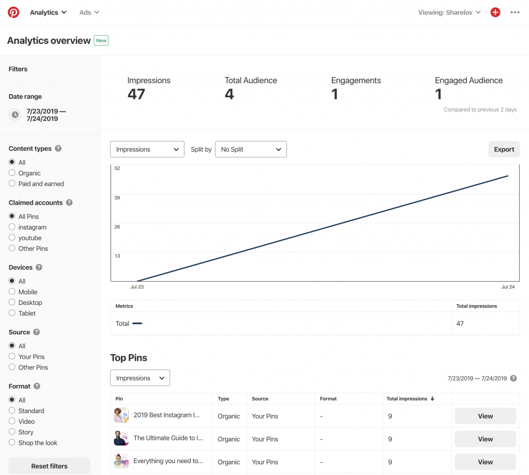Open the Analytics menu

48,12
